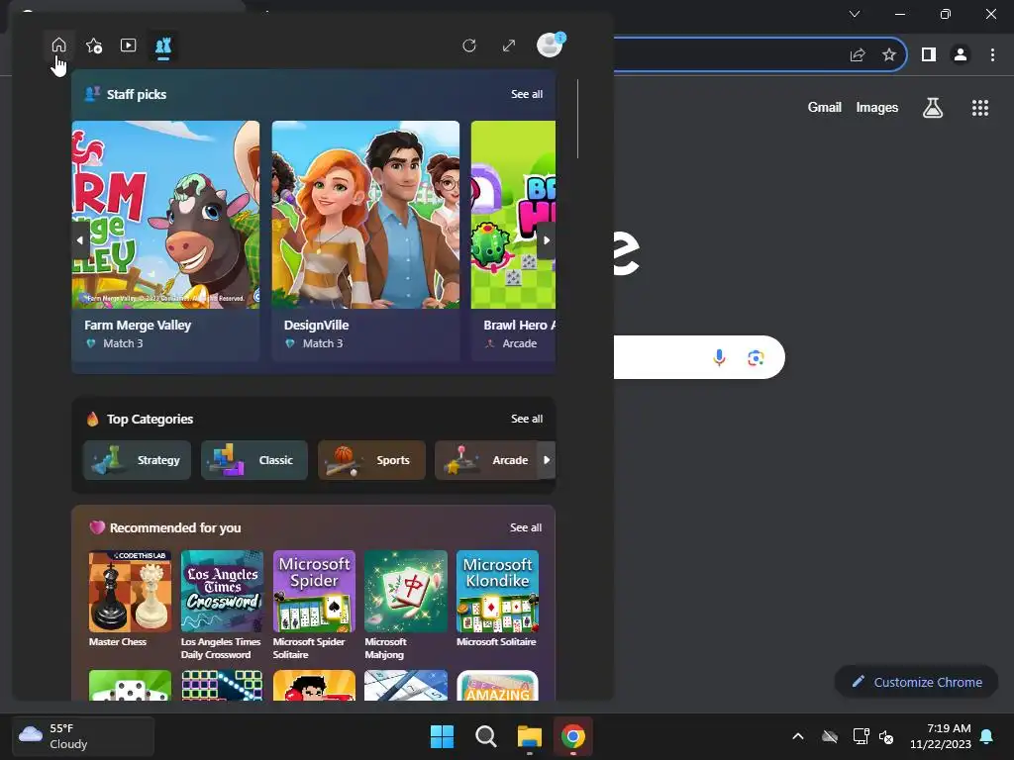The image size is (1014, 760).
Task: Open muted volume tray icon
Action: coord(886,736)
